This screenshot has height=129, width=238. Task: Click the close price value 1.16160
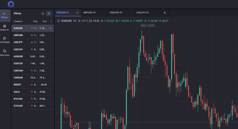153,21
